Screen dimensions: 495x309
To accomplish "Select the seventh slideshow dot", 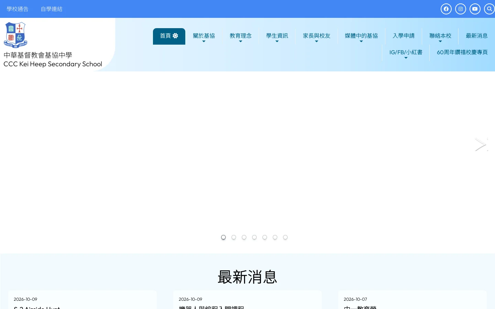I will (x=285, y=237).
